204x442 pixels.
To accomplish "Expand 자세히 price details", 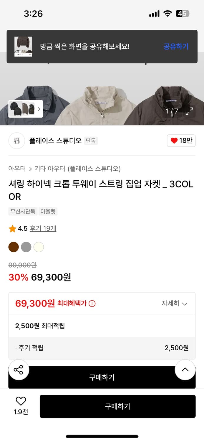I will pos(174,304).
